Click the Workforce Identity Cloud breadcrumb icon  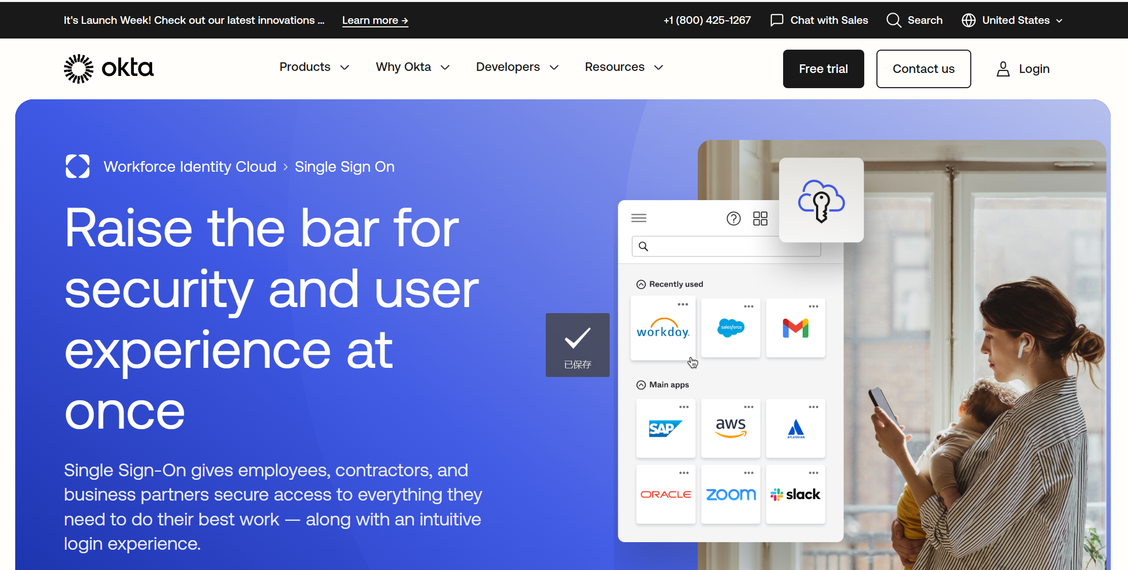click(x=78, y=166)
